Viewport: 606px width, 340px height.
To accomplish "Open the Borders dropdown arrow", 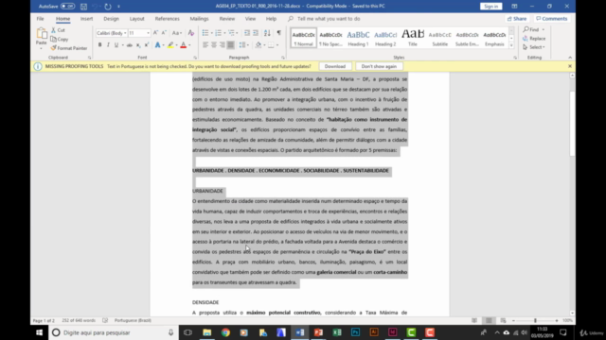I will [277, 45].
